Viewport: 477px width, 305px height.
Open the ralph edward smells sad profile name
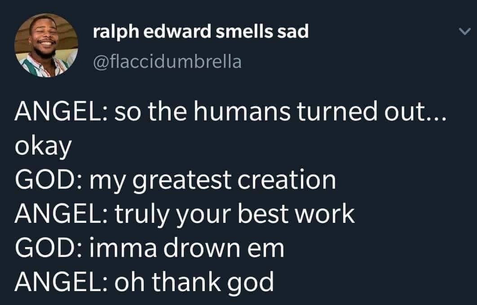click(201, 31)
